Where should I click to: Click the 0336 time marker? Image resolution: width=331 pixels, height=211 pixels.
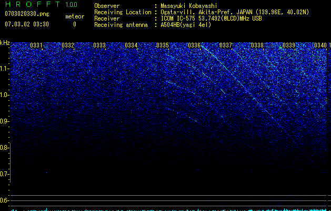pos(194,45)
